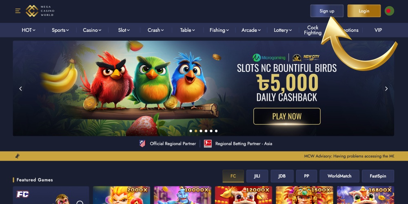Select the FastSpin provider tab
The height and width of the screenshot is (204, 408).
tap(378, 176)
